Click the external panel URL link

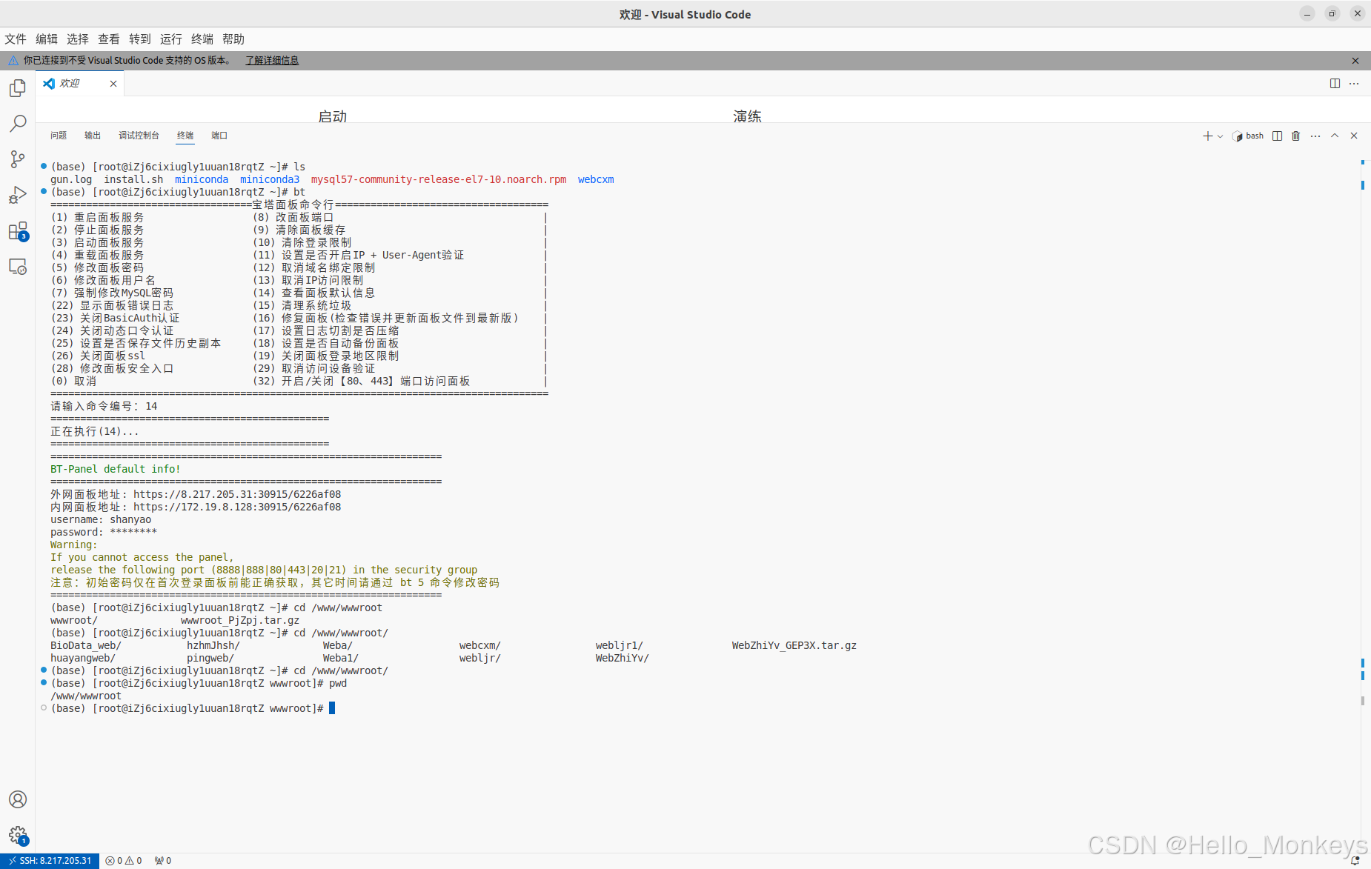click(x=237, y=494)
